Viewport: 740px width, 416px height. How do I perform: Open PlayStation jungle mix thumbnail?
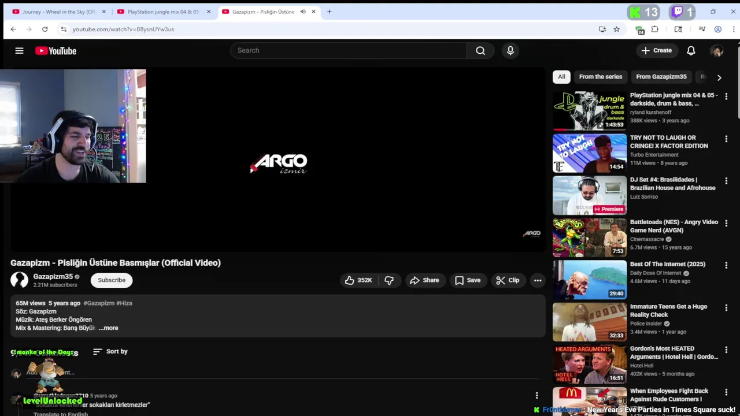click(589, 110)
